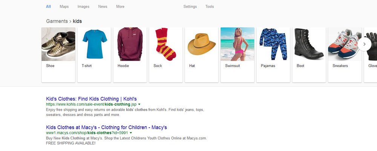Screen dimensions: 377x151
Task: Click the Hoodie card label
Action: pos(123,66)
